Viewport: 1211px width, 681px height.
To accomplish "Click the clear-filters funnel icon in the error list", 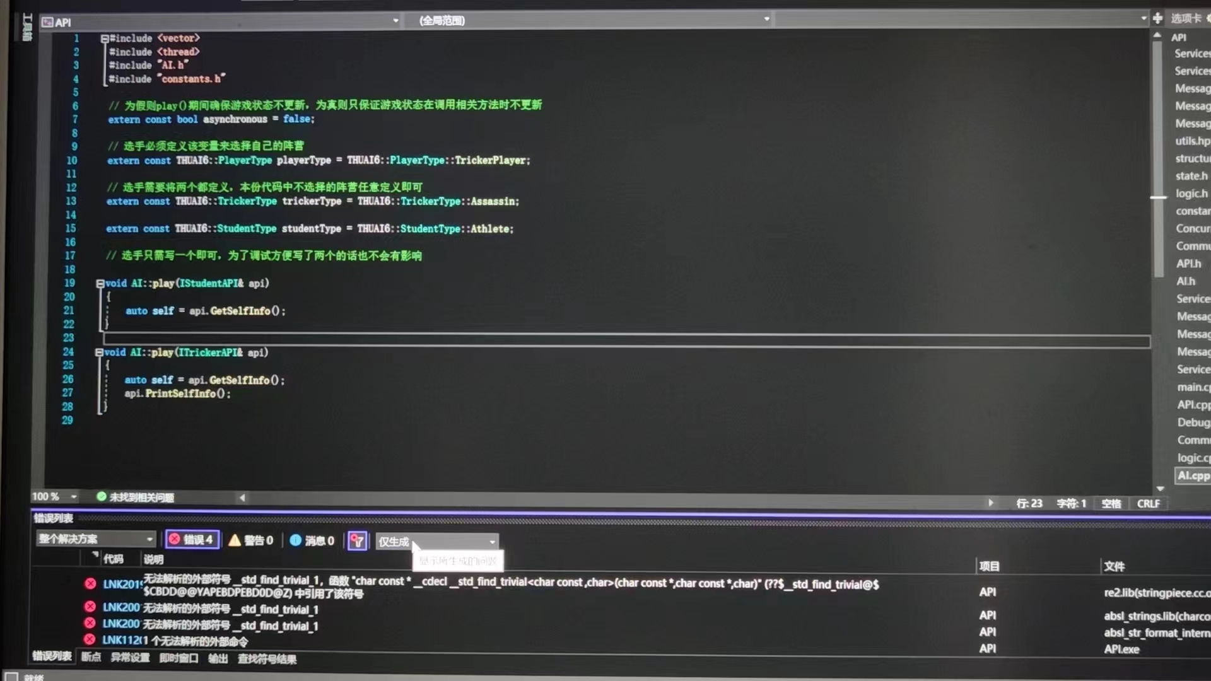I will point(357,541).
